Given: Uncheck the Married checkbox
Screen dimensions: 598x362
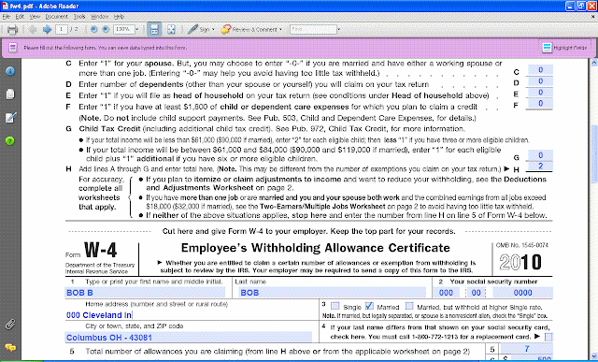Looking at the screenshot, I should pyautogui.click(x=369, y=306).
